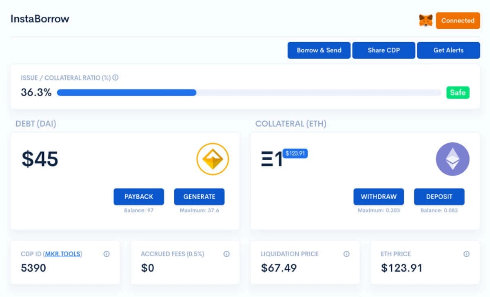Click the 36.3% ratio value
Screen dimensions: 490x297
(36, 93)
